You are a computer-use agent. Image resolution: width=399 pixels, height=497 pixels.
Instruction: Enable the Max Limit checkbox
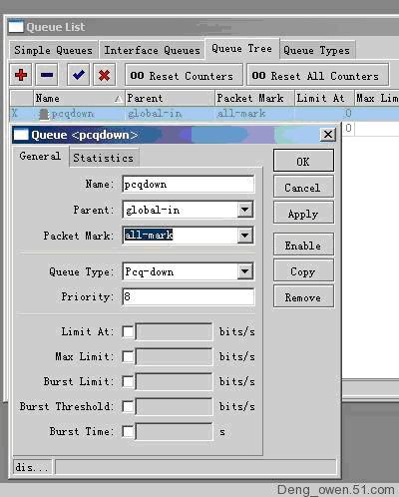pyautogui.click(x=128, y=356)
